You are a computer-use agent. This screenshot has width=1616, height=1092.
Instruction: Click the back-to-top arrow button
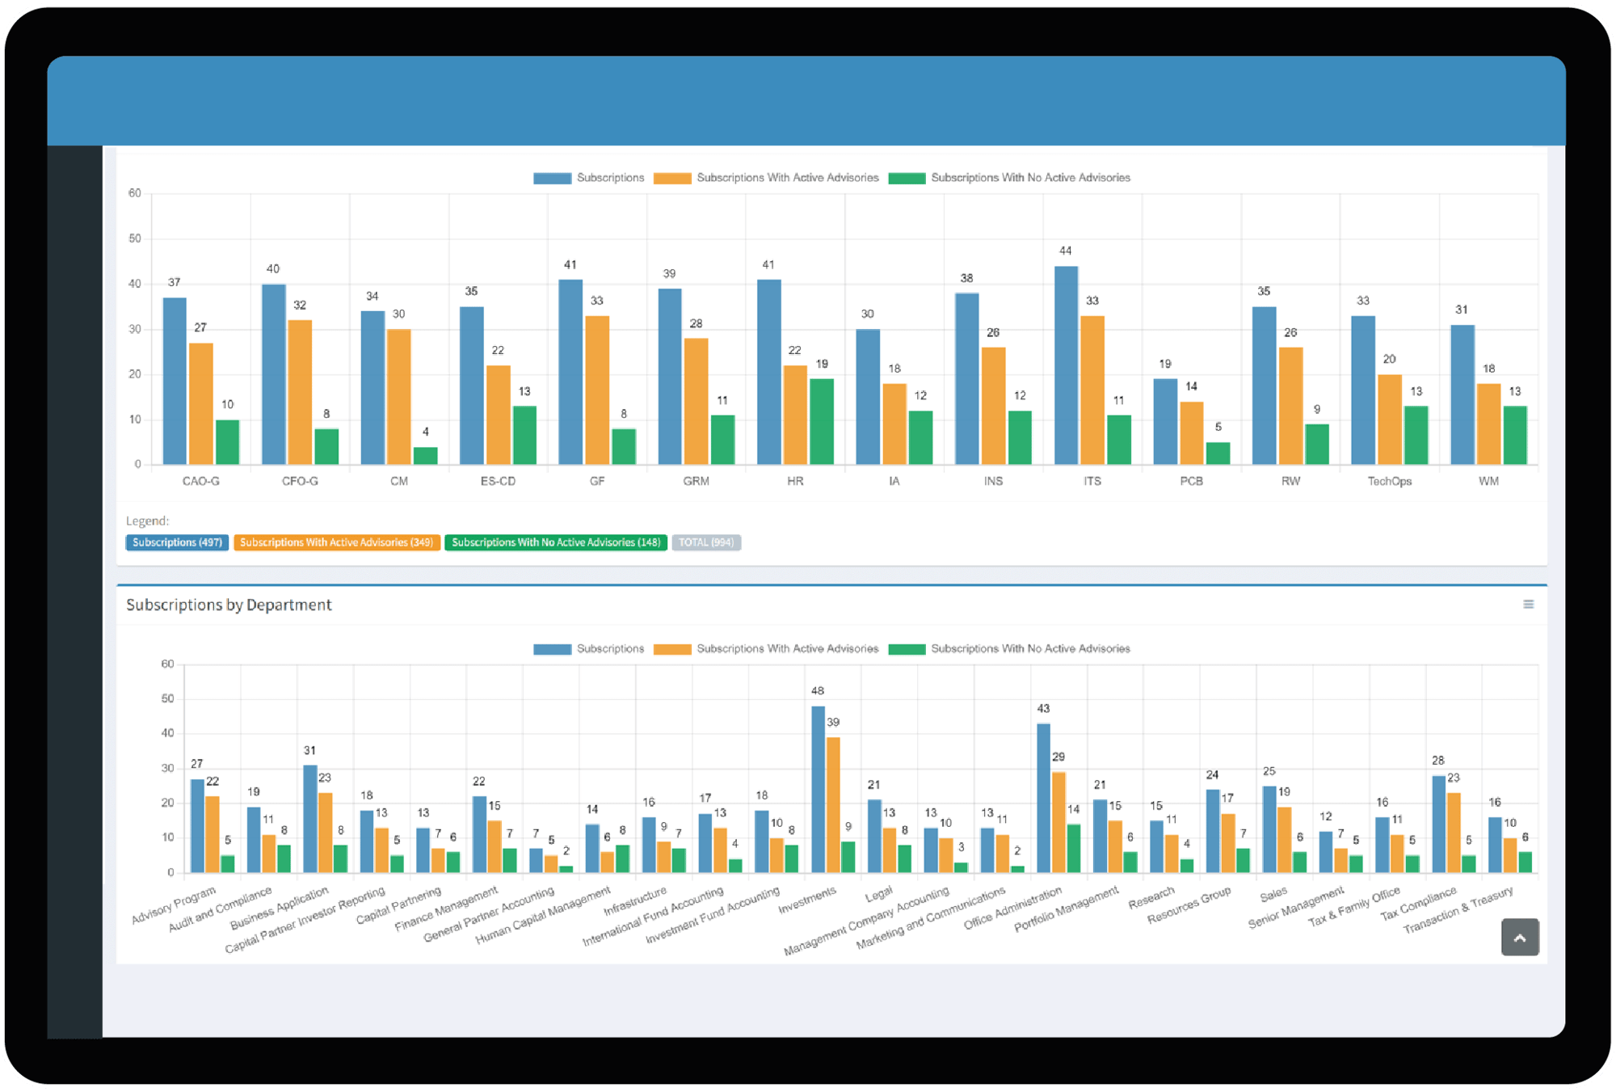[x=1520, y=938]
